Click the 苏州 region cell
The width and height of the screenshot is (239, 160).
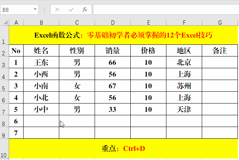click(x=184, y=86)
